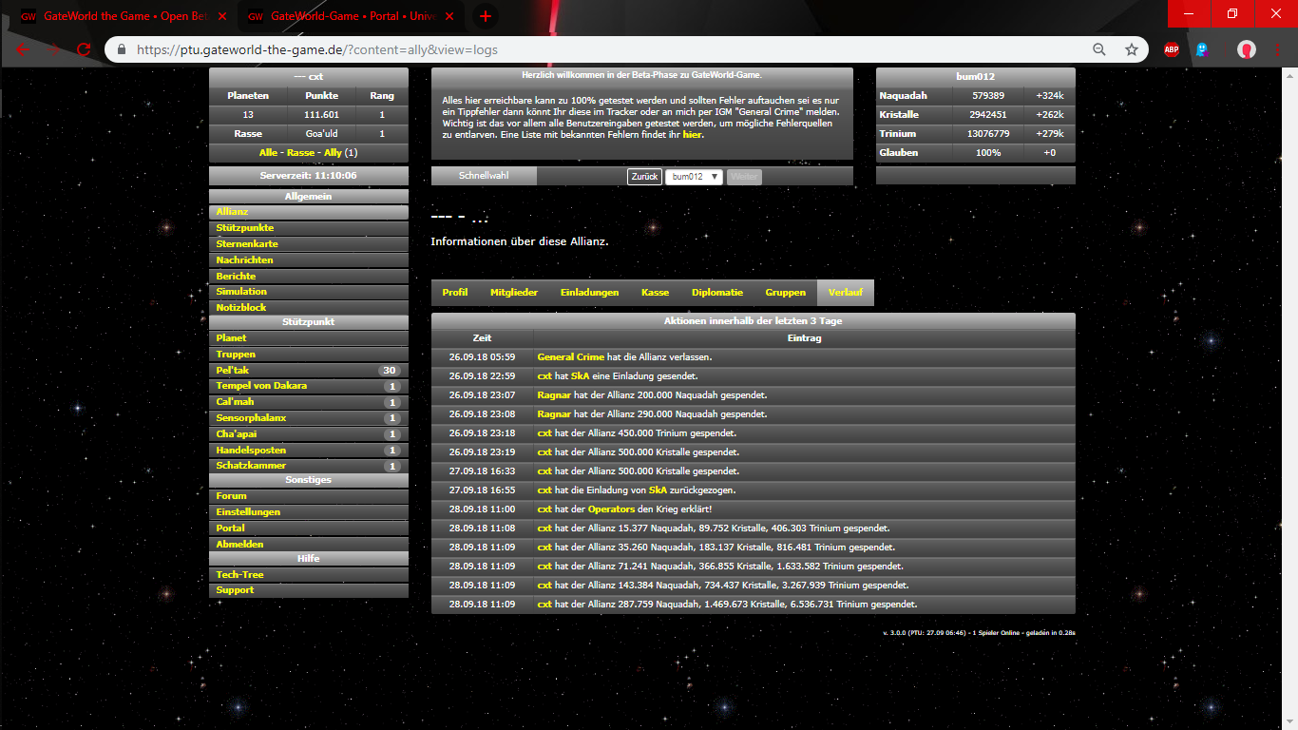Open a new tab with plus icon

486,16
